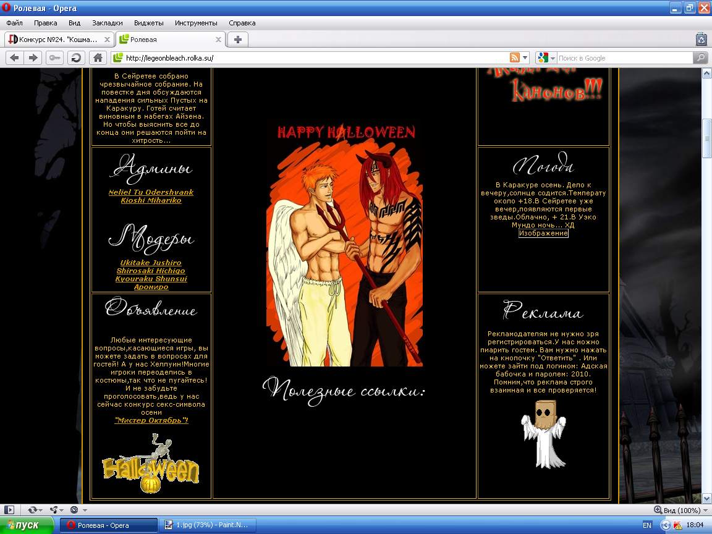Click the Ukitake Jushiro moderator link
The image size is (712, 534).
151,263
